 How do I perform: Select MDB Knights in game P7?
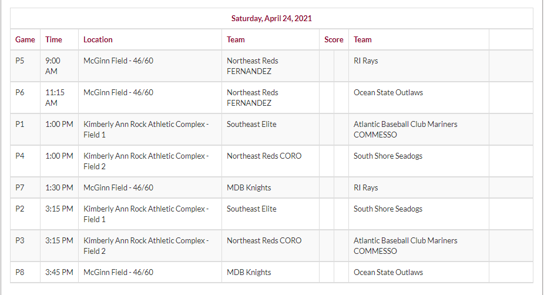coord(249,187)
